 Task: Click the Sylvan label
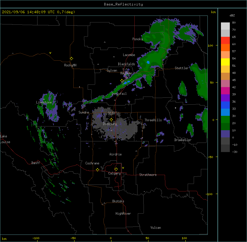[112, 70]
